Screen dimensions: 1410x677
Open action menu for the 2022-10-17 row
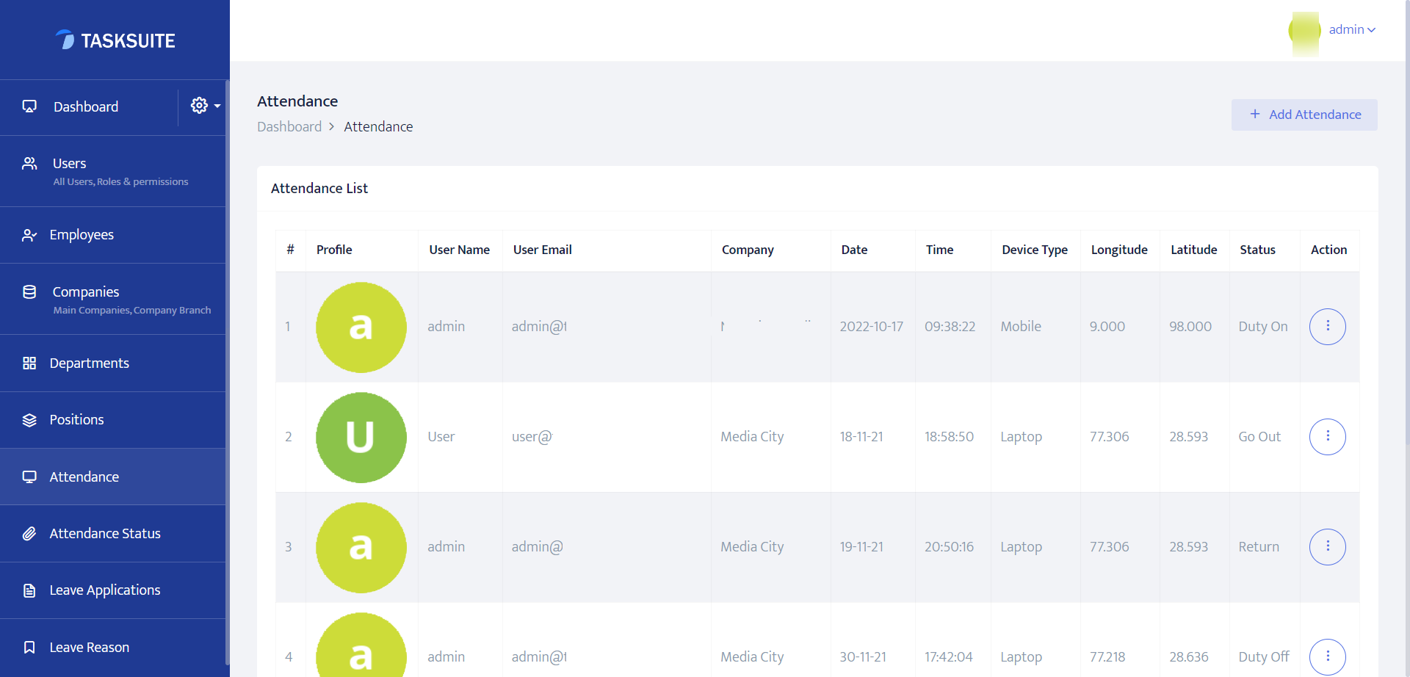click(1327, 327)
